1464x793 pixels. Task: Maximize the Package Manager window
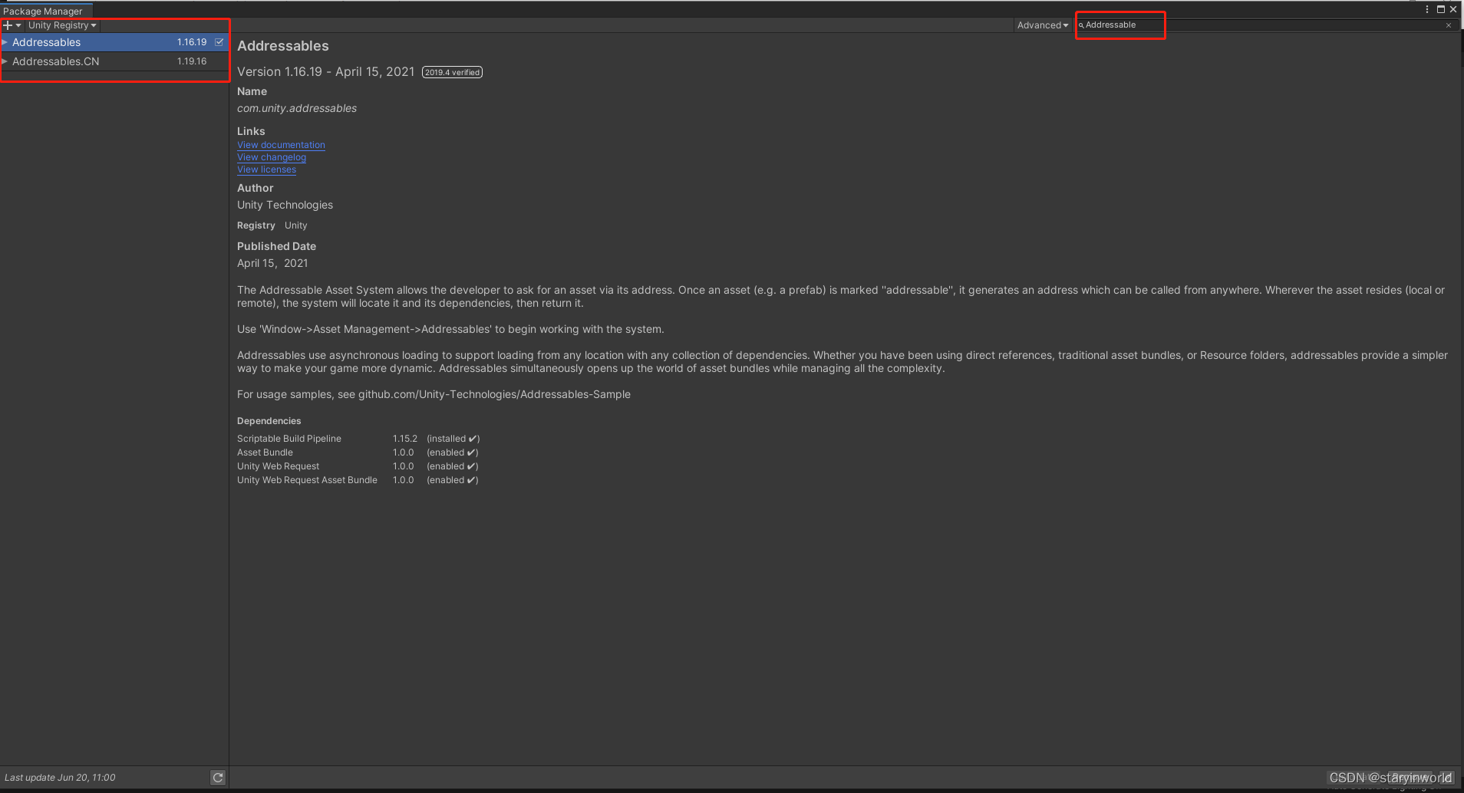click(x=1441, y=9)
